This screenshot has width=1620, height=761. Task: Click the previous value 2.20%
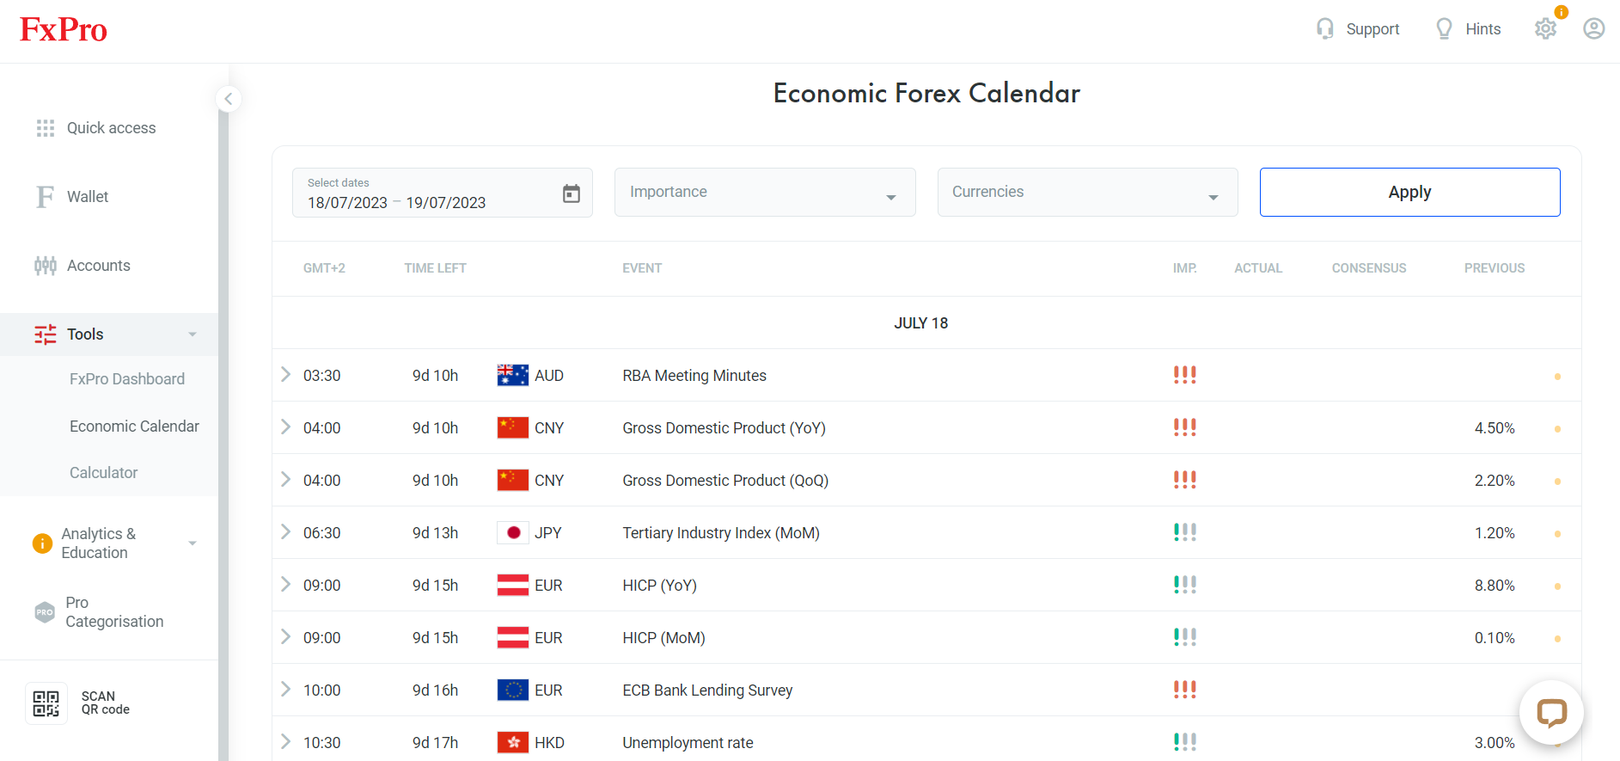click(x=1495, y=481)
